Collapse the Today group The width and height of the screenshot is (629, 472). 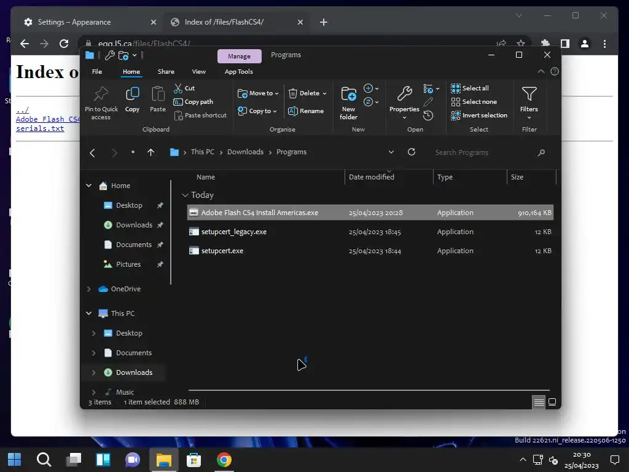[x=185, y=195]
